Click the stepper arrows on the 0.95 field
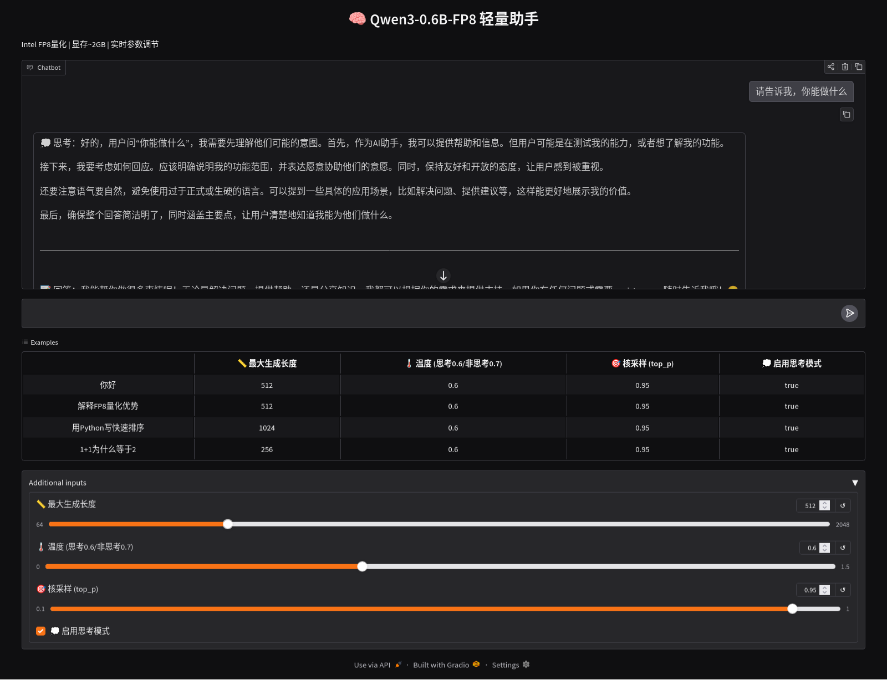887x680 pixels. tap(825, 590)
